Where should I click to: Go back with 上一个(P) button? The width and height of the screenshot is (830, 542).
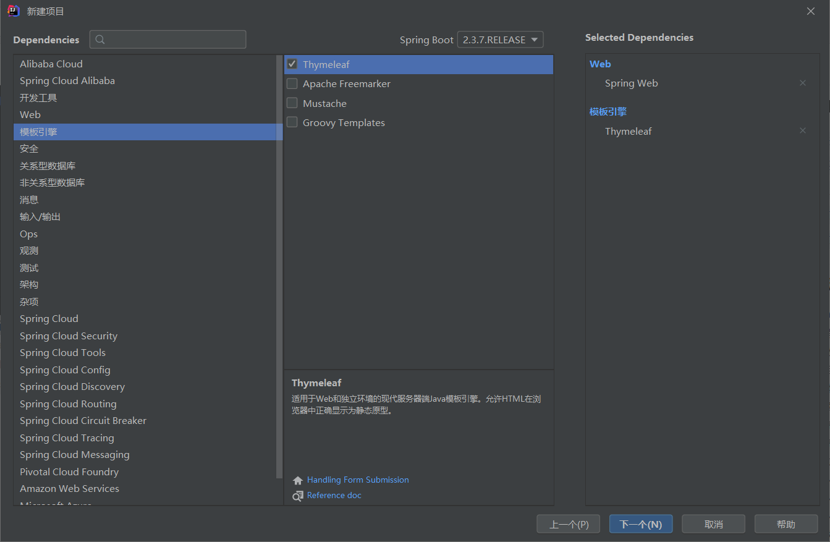[x=569, y=524]
